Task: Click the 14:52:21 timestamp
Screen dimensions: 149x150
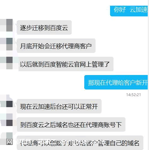Action: click(133, 95)
